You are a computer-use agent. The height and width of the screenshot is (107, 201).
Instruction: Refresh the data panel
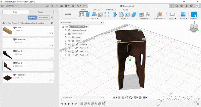pos(47,6)
